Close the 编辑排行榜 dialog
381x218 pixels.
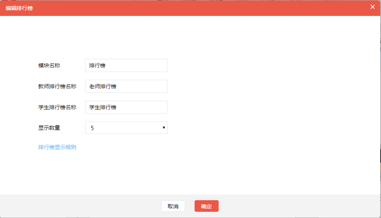[x=372, y=7]
